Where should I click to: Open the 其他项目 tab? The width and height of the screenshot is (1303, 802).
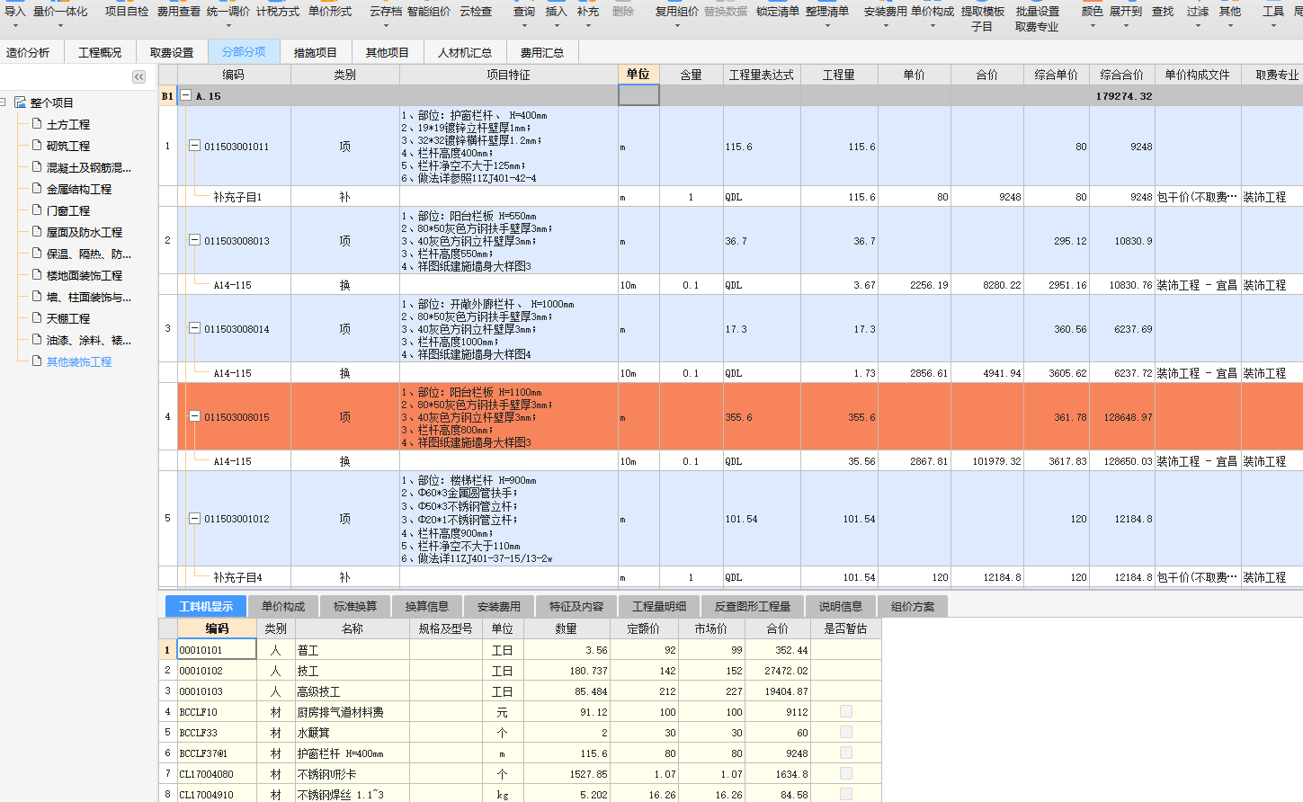point(388,52)
